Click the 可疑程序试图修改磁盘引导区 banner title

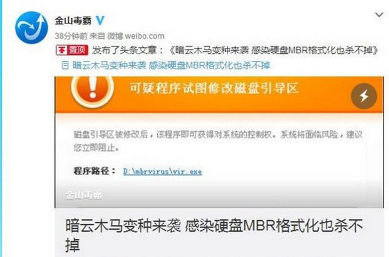click(214, 88)
